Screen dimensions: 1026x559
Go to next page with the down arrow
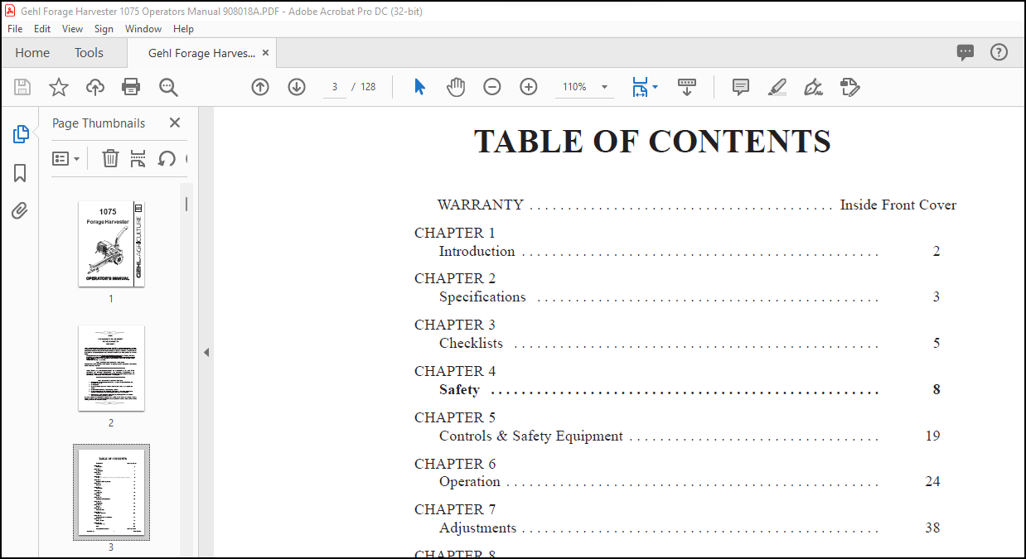click(297, 87)
